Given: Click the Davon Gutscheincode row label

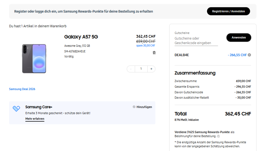Looking at the screenshot, I should pos(189,92).
